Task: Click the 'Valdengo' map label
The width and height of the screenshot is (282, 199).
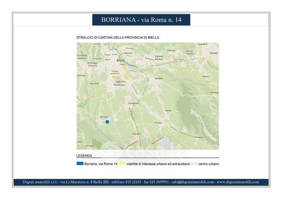Action: coord(171,50)
